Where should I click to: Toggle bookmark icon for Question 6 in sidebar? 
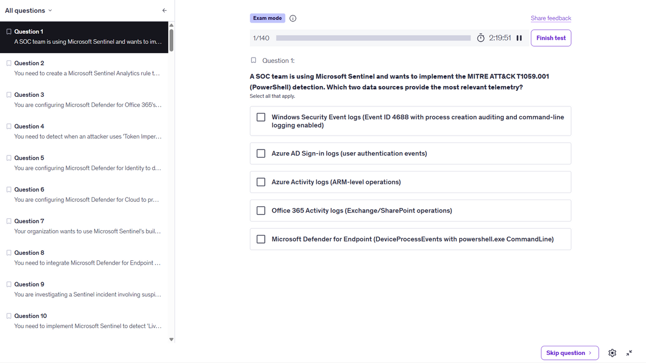click(x=9, y=189)
